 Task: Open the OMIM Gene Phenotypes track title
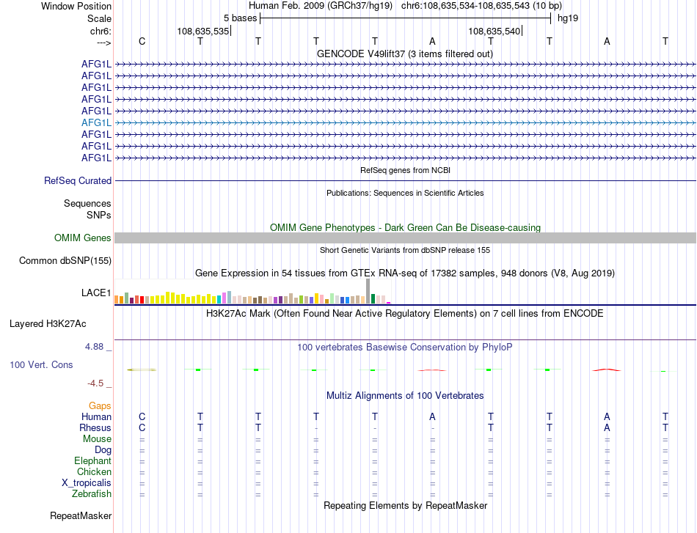[x=405, y=227]
